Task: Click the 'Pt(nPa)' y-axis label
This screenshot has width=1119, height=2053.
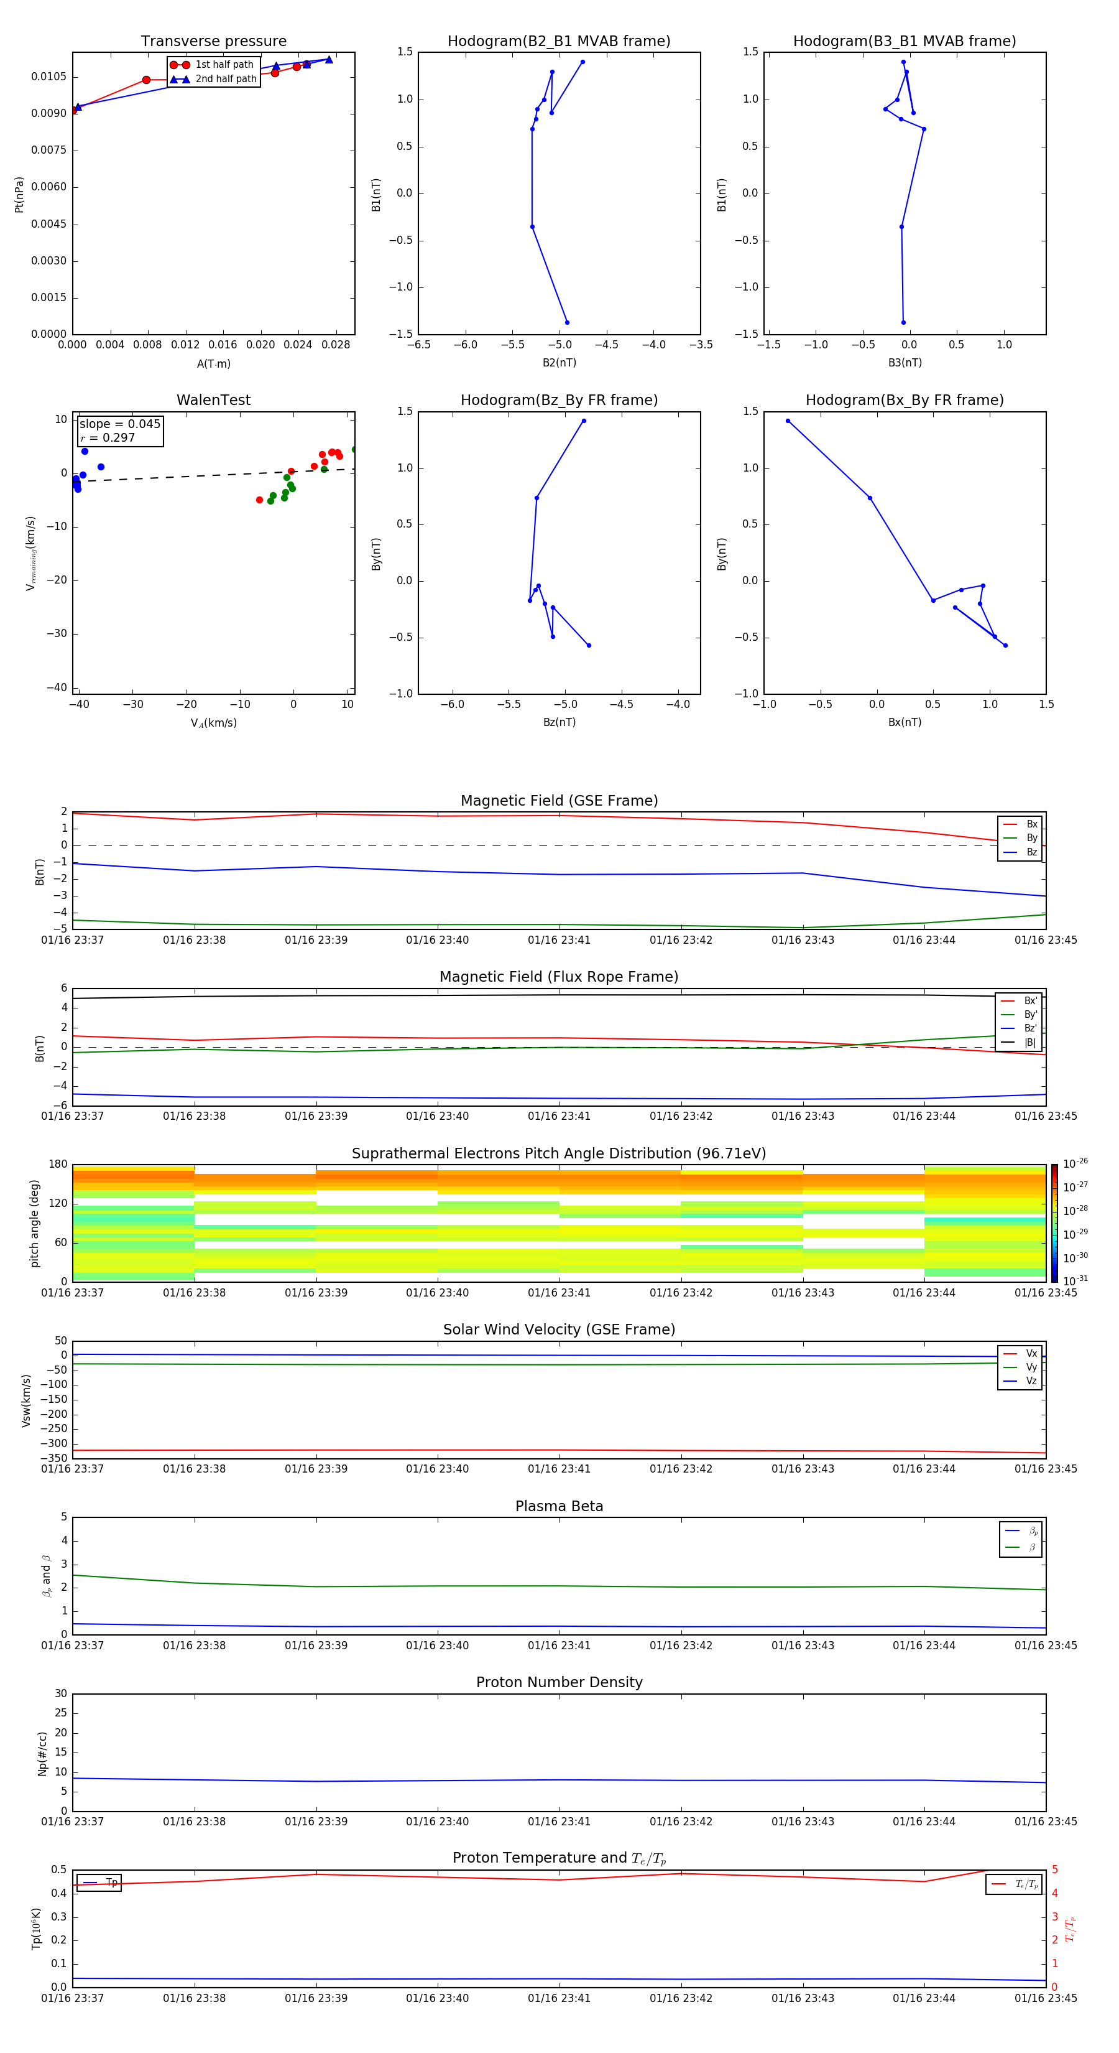Action: 19,193
